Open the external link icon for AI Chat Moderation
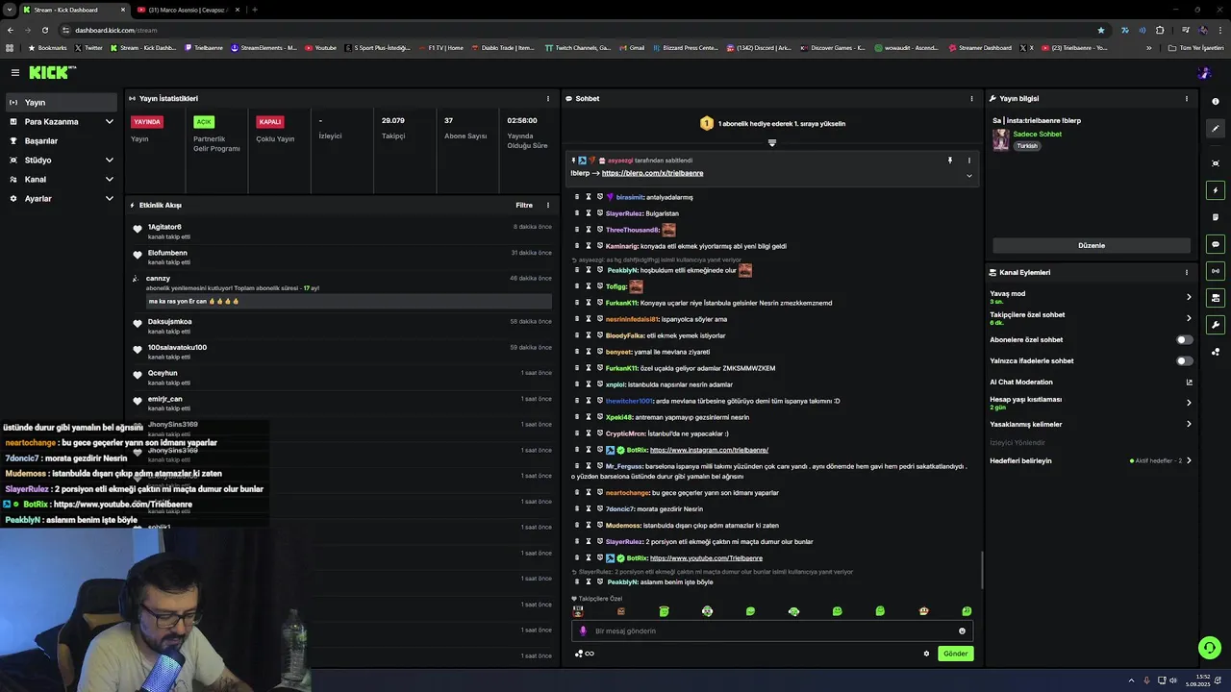 1189,382
